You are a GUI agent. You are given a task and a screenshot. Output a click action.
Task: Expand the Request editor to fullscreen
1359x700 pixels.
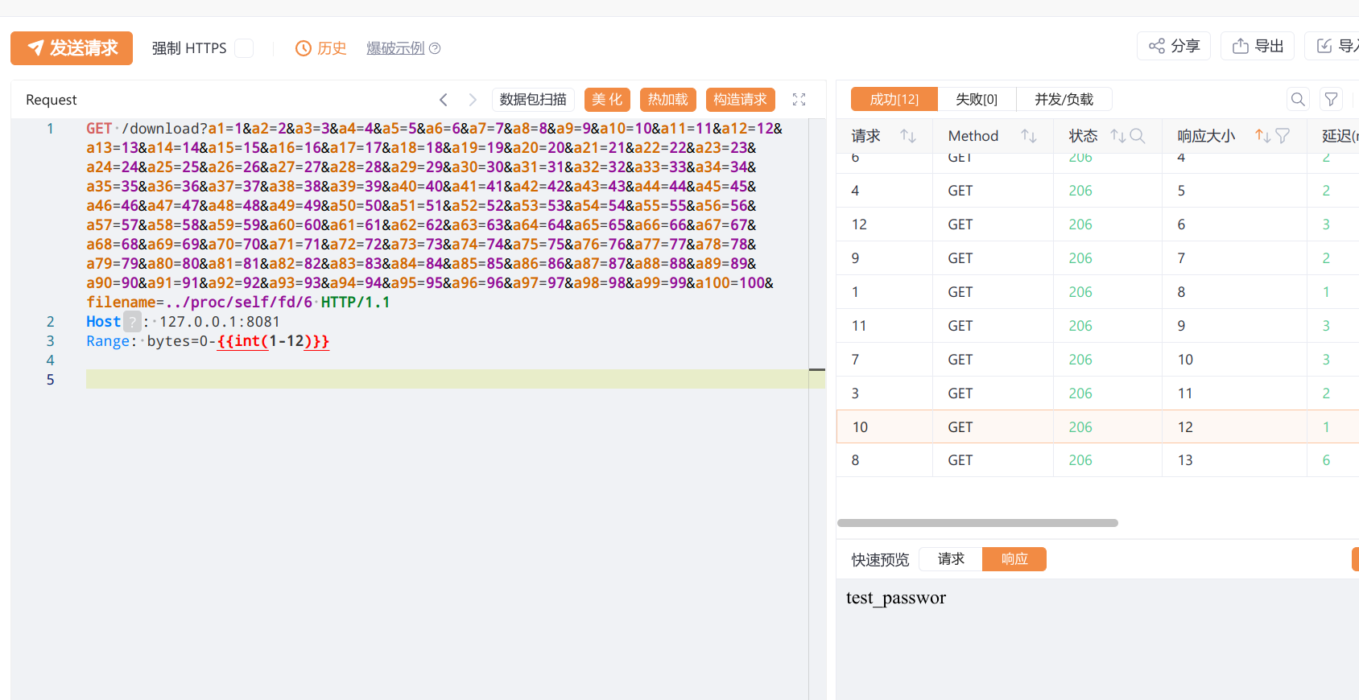tap(799, 100)
